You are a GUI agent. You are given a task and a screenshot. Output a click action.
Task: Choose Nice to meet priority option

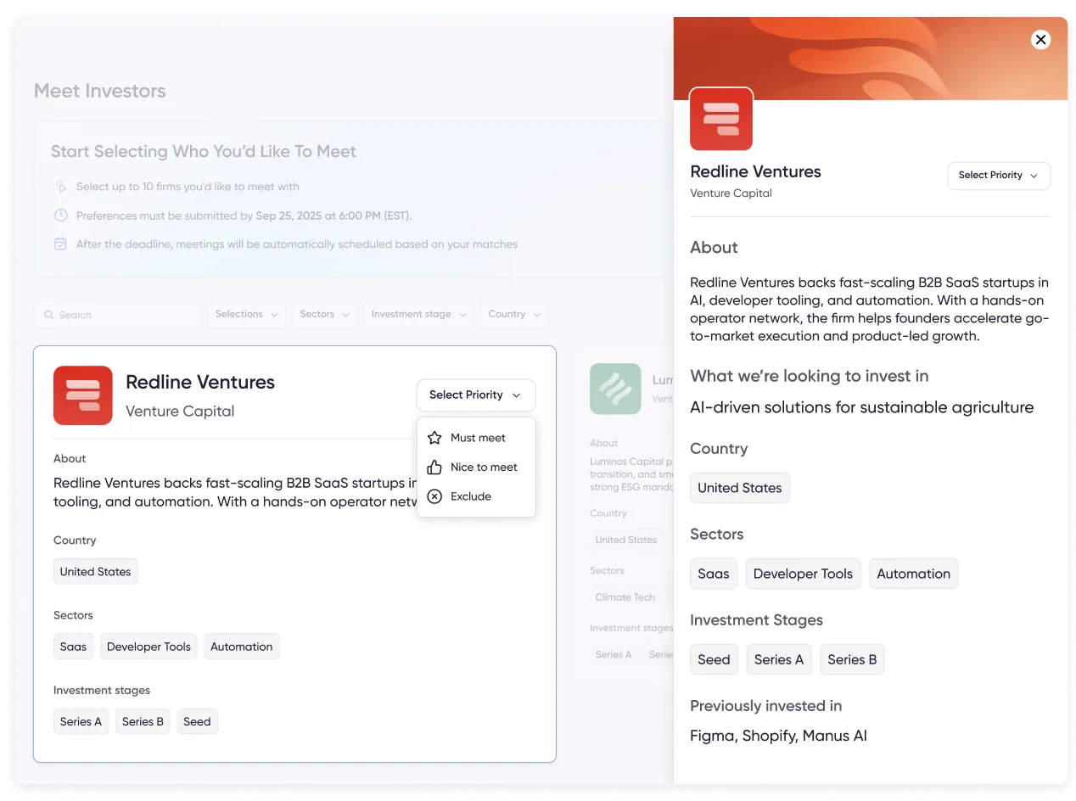click(476, 468)
